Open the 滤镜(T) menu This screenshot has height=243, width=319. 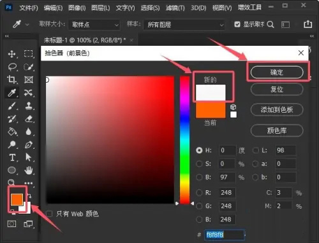(x=175, y=8)
